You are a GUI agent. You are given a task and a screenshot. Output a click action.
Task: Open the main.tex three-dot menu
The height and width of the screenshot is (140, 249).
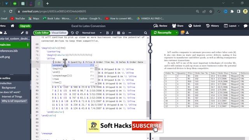click(x=28, y=45)
